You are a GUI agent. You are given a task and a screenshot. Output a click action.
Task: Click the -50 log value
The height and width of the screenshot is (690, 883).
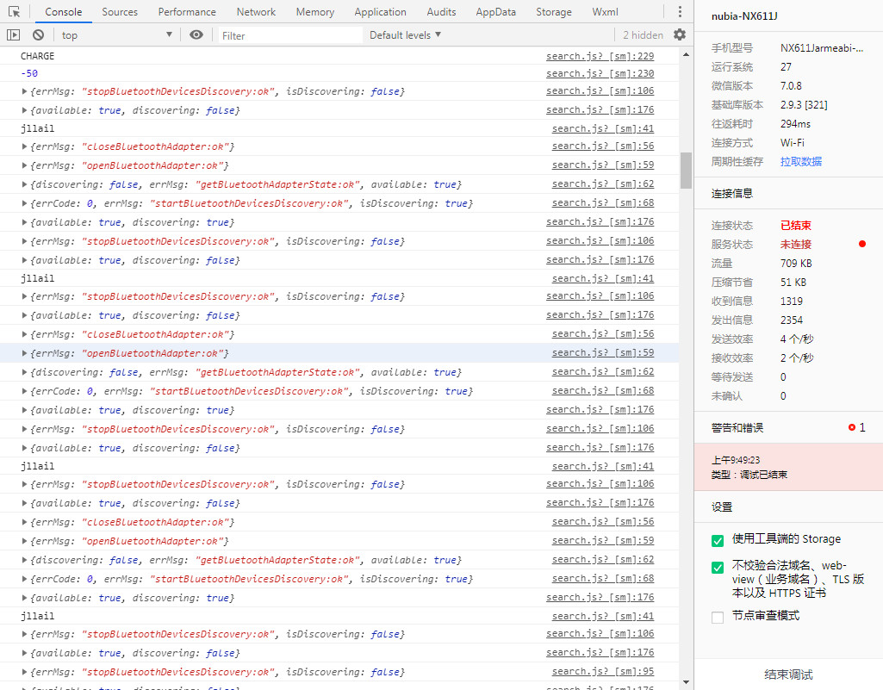tap(29, 74)
